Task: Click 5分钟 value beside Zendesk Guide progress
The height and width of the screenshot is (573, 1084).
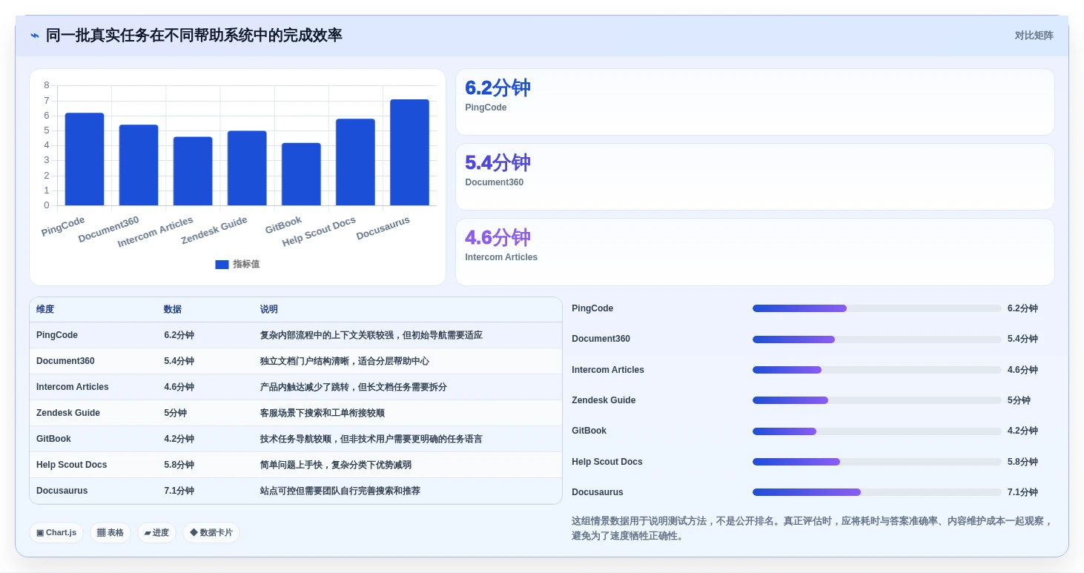Action: pos(1019,400)
